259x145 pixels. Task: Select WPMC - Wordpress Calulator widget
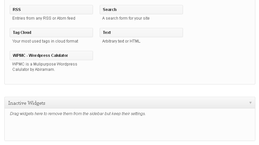(51, 55)
